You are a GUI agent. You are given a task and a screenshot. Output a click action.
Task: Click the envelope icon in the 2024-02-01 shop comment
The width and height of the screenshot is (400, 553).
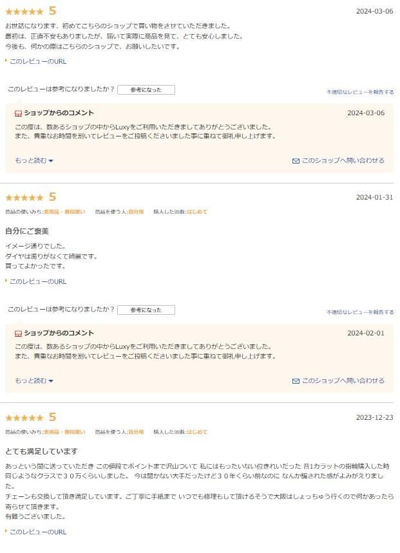(296, 381)
